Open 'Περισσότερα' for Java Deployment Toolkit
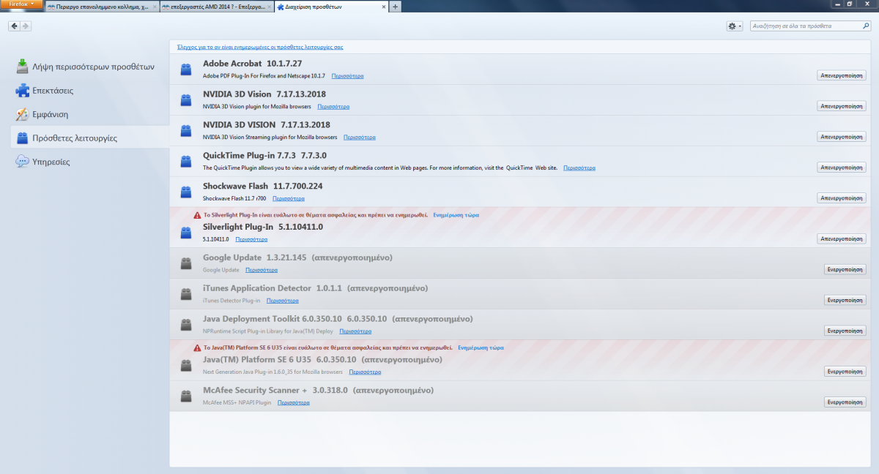This screenshot has height=474, width=879. [x=355, y=331]
